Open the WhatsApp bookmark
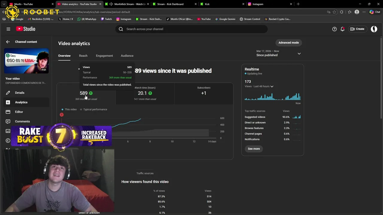Viewport: 383px width, 215px height. coord(87,19)
